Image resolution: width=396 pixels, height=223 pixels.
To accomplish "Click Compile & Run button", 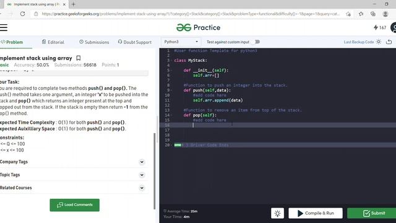I will coord(316,213).
